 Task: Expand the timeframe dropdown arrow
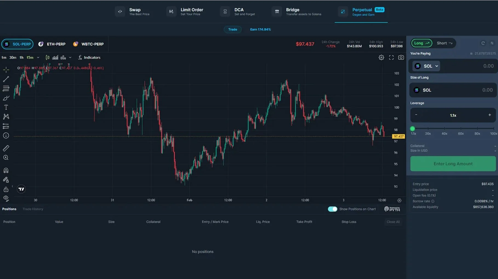pyautogui.click(x=38, y=57)
